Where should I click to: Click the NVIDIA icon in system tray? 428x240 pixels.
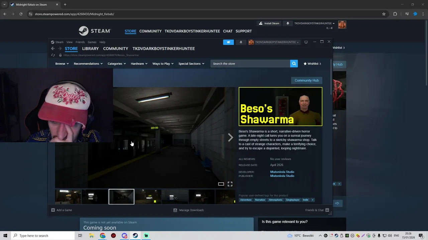347,236
